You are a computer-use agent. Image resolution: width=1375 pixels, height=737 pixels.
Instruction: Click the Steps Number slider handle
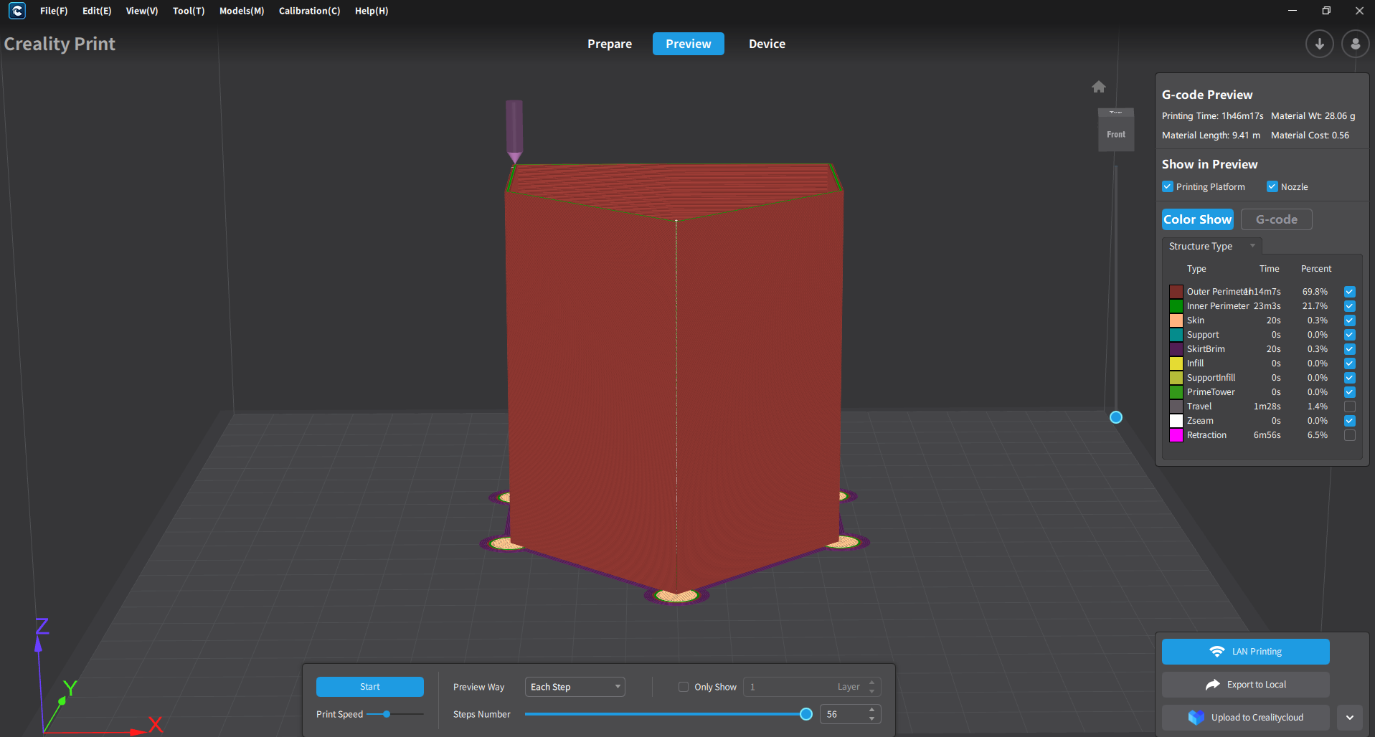pos(806,714)
